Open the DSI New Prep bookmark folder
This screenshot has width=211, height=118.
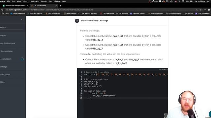(122, 13)
